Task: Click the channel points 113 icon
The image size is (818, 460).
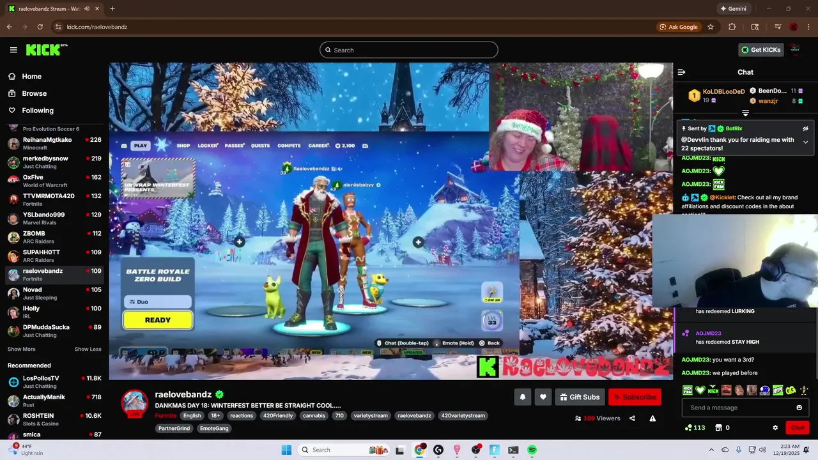Action: (695, 428)
